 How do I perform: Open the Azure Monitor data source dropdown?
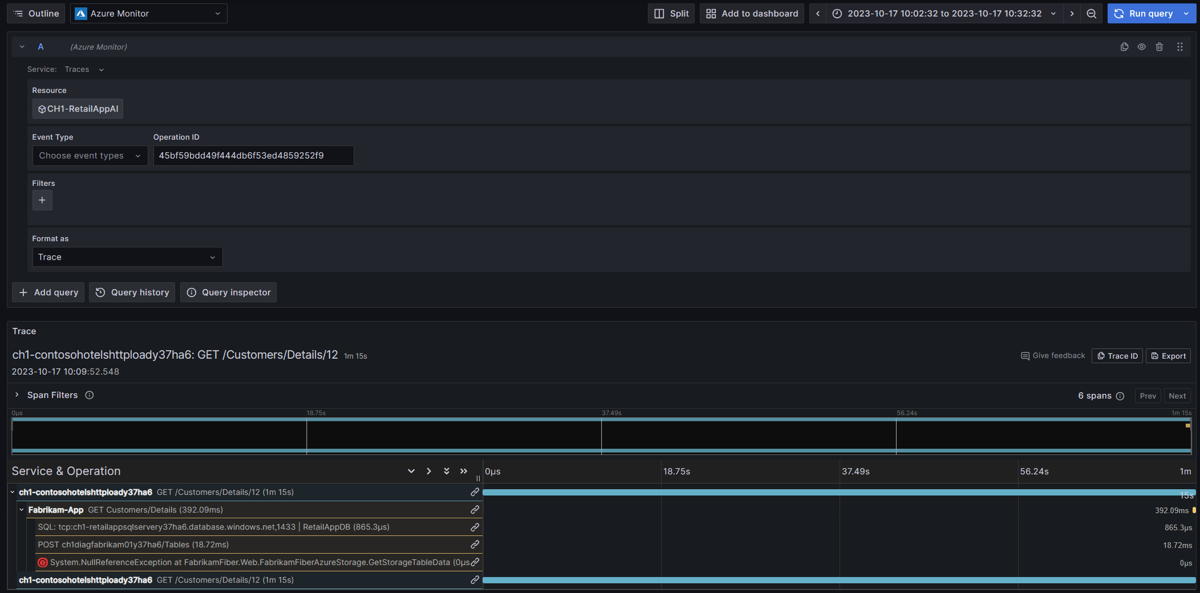[x=148, y=14]
